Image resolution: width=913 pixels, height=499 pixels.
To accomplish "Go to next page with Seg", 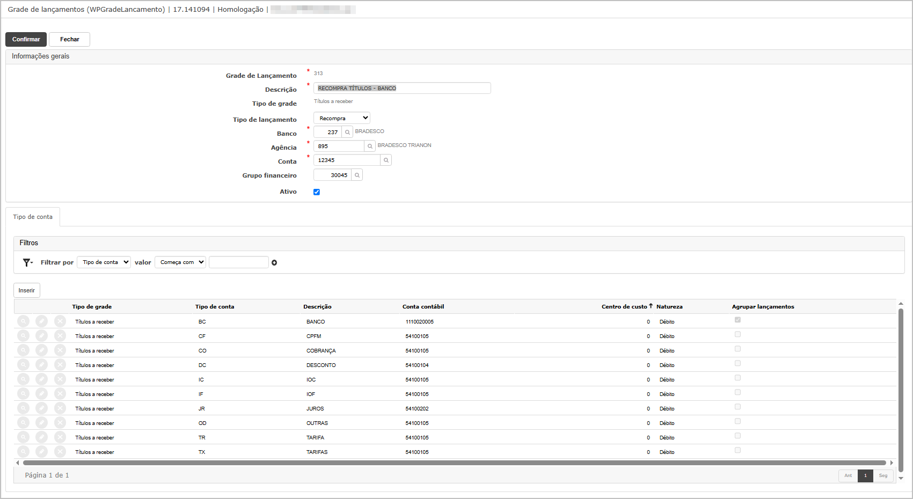I will (883, 475).
